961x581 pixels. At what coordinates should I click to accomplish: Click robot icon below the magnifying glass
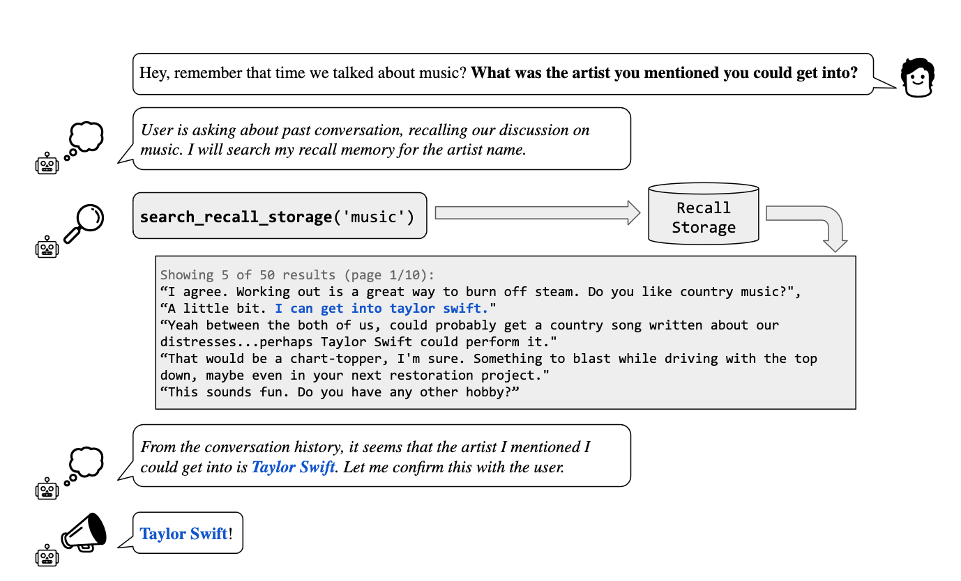pyautogui.click(x=47, y=247)
